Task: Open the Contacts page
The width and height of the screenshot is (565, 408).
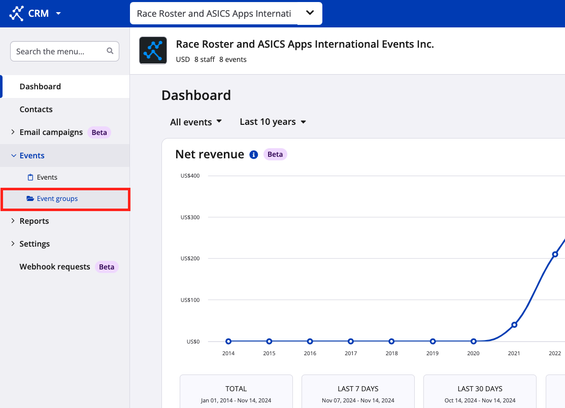Action: point(36,110)
